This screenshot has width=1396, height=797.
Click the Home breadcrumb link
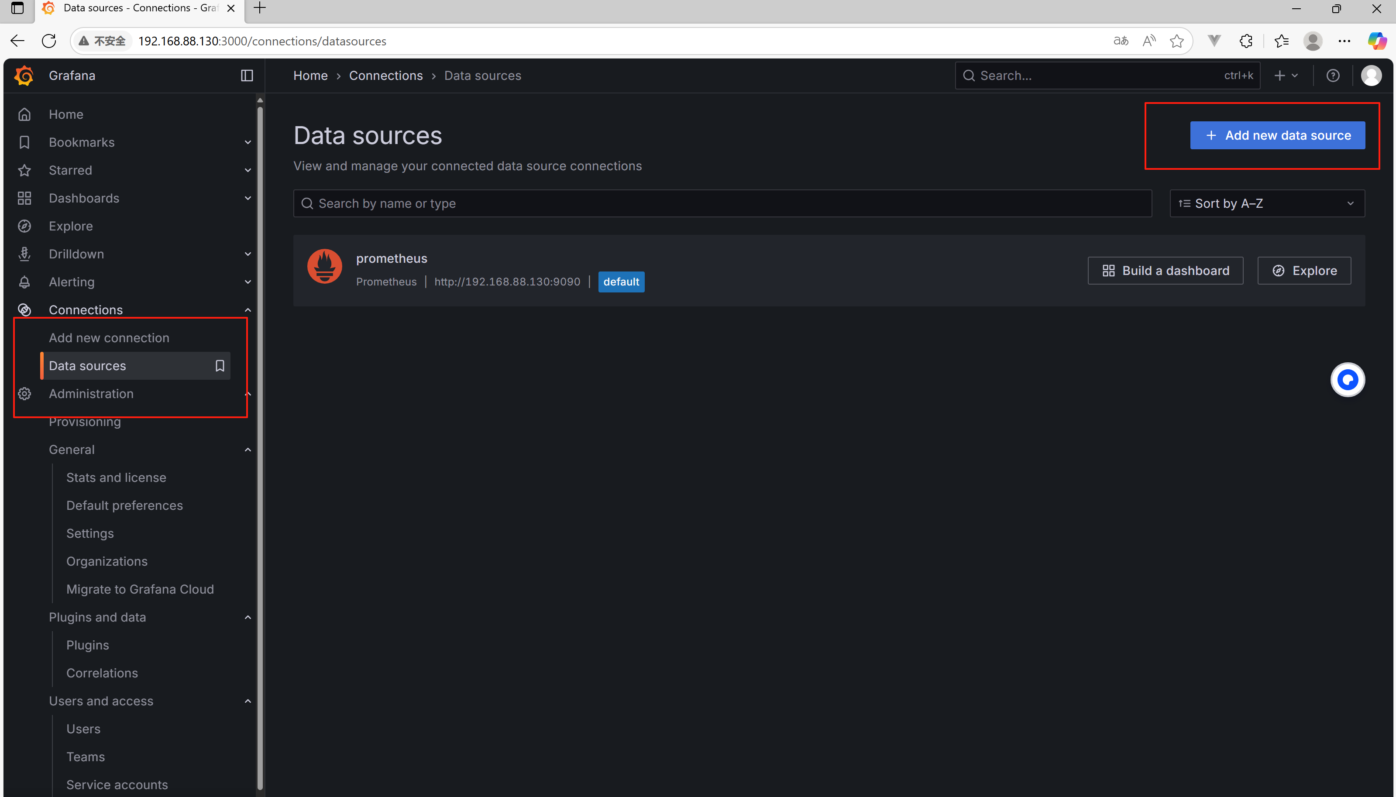coord(310,76)
